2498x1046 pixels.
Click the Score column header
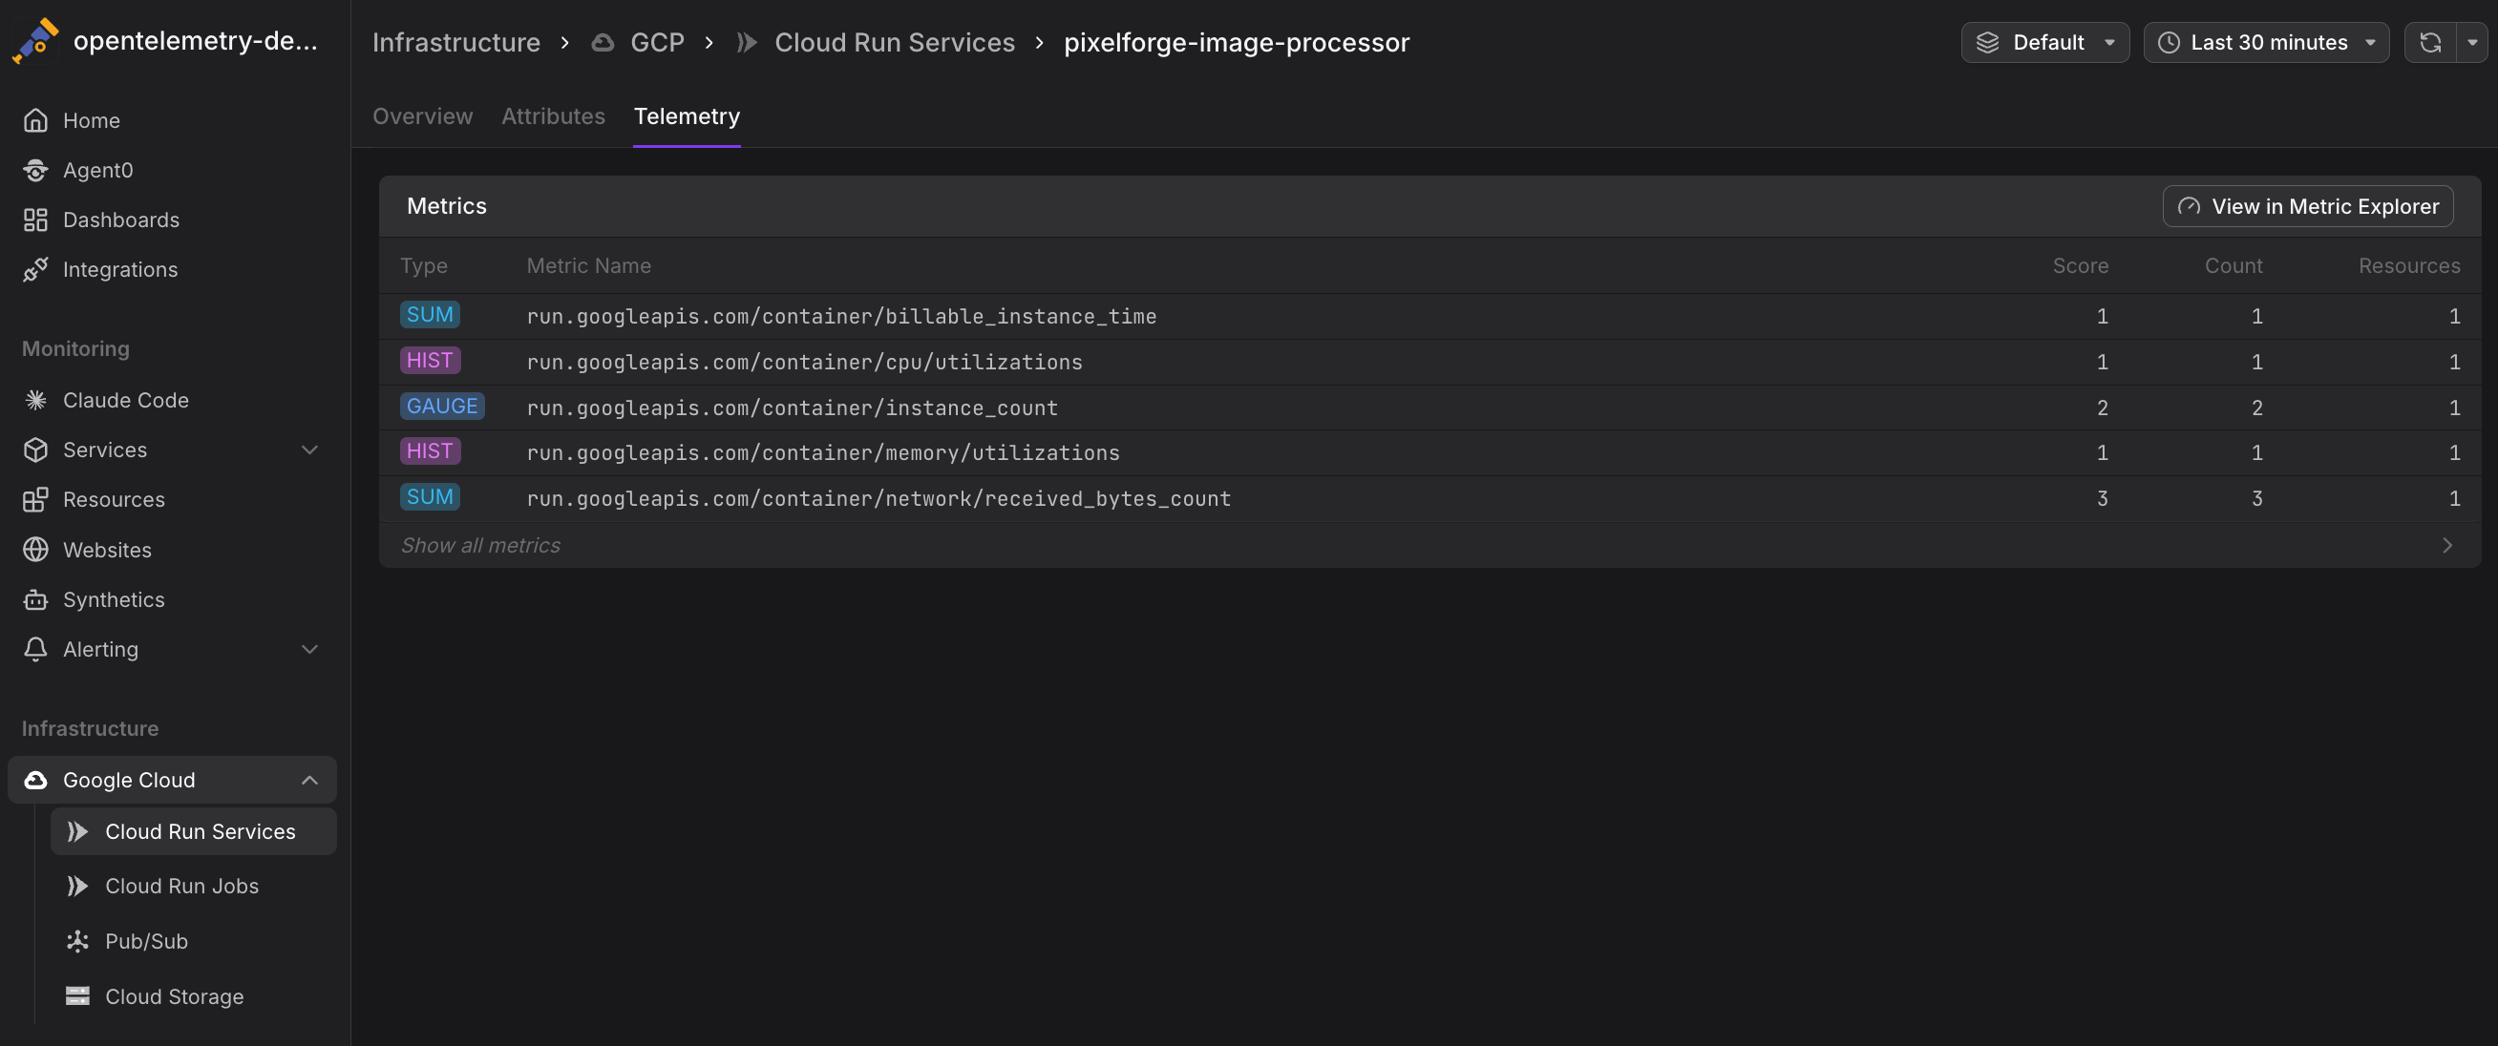pos(2080,265)
